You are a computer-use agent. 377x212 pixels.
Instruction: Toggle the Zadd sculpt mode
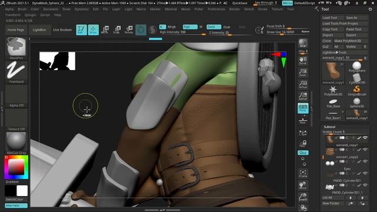pos(214,27)
